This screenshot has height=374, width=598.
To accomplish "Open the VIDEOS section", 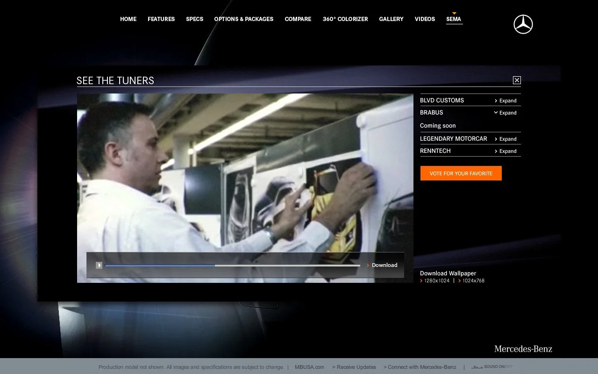I will (425, 19).
